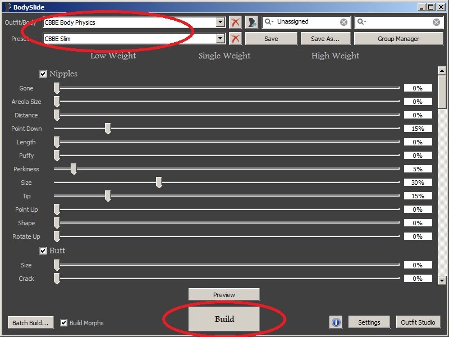The height and width of the screenshot is (337, 449).
Task: Click the Length slider handle
Action: pos(57,142)
